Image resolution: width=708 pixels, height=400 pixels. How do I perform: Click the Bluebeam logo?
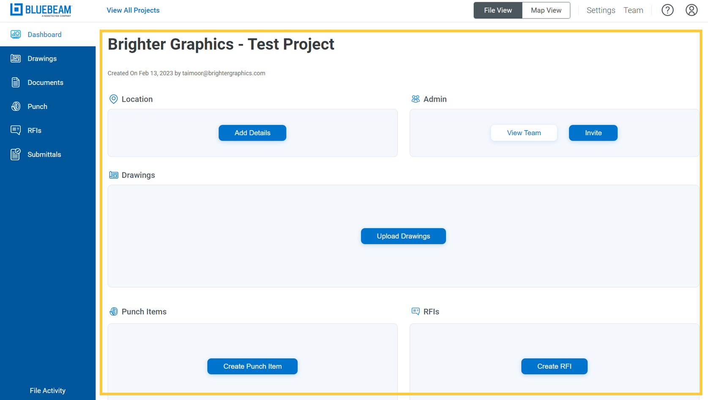(x=40, y=10)
